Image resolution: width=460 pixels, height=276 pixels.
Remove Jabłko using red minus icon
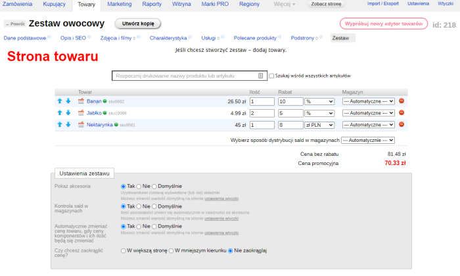coord(402,113)
